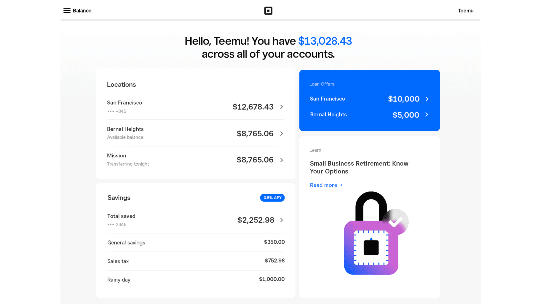Open the hamburger menu icon
The image size is (541, 304).
(x=67, y=11)
